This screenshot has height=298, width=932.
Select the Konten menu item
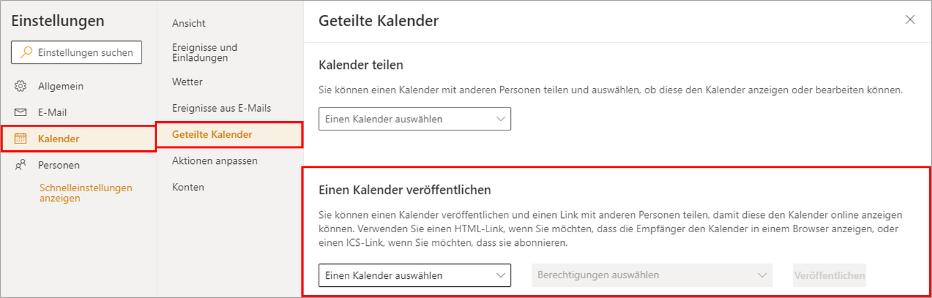188,187
